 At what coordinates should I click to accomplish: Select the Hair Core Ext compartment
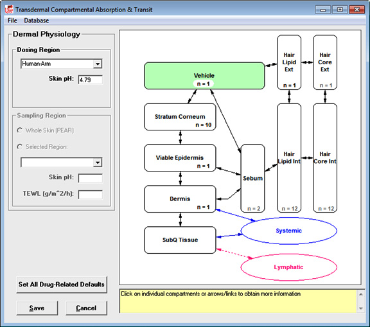[x=325, y=62]
